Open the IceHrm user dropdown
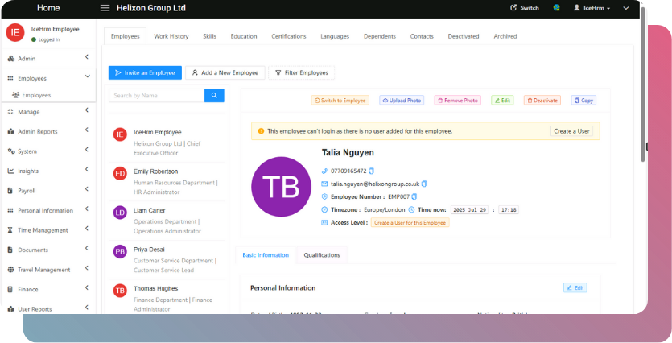 pyautogui.click(x=592, y=8)
